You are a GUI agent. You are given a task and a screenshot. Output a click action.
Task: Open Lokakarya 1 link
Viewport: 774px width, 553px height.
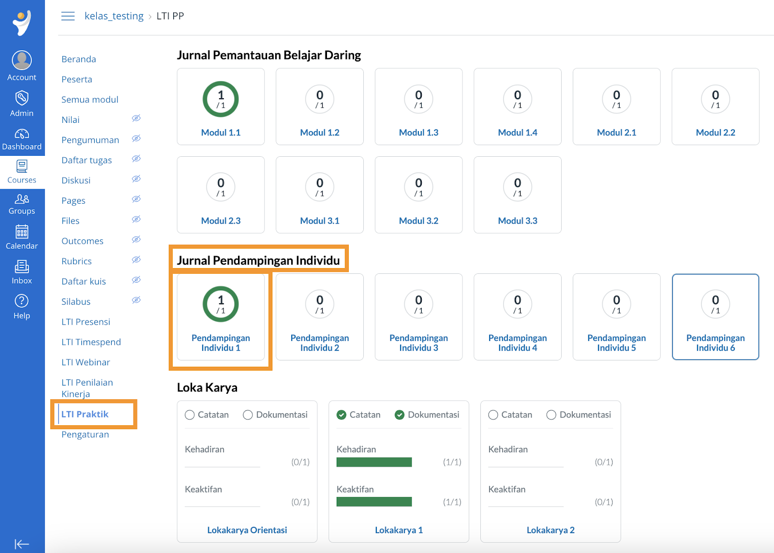tap(399, 530)
